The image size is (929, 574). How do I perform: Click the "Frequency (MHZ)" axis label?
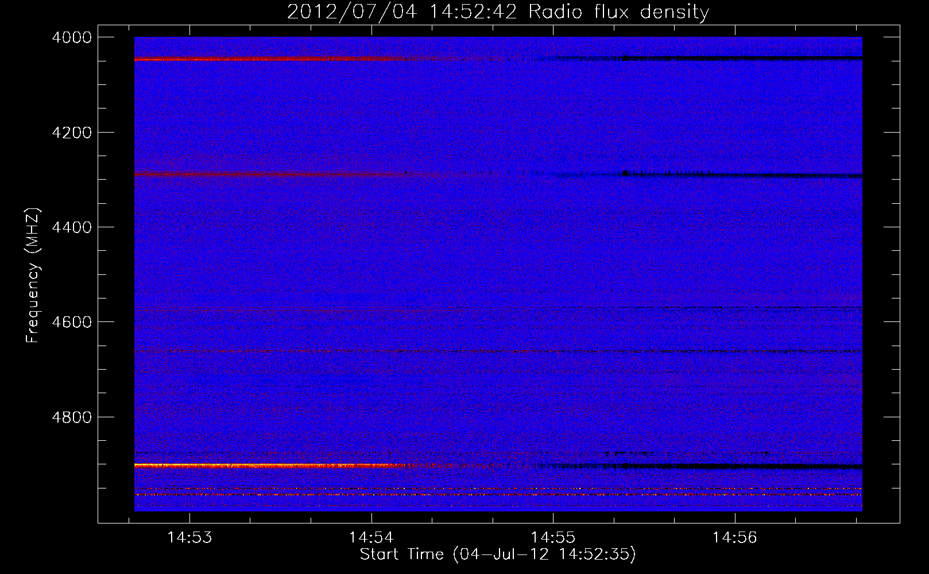(33, 276)
